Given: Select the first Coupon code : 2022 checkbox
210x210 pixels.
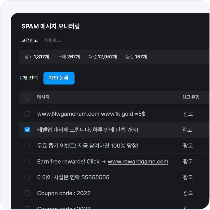Looking at the screenshot, I should click(27, 193).
